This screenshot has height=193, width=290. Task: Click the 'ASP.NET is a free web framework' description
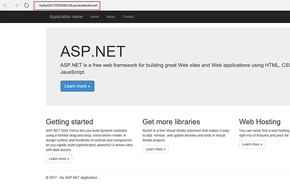(x=175, y=69)
